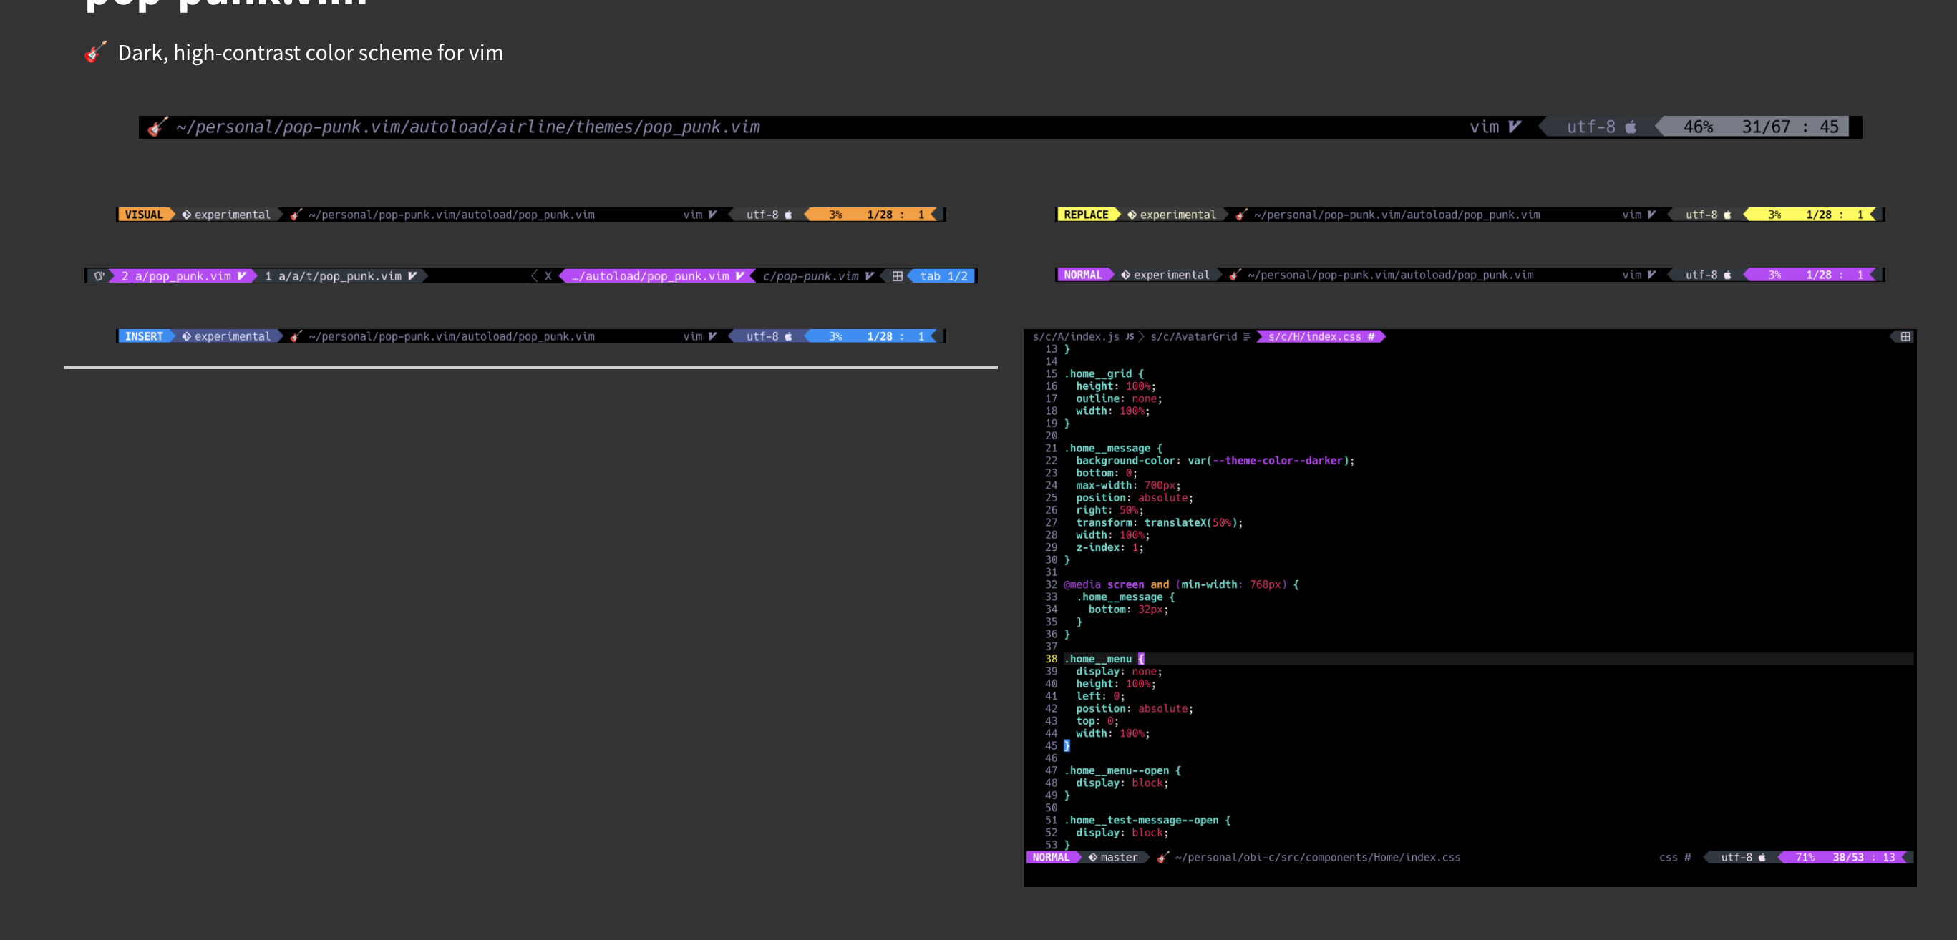Click the Apple icon in the editor's utf-8 segment
1957x940 pixels.
(x=1762, y=857)
